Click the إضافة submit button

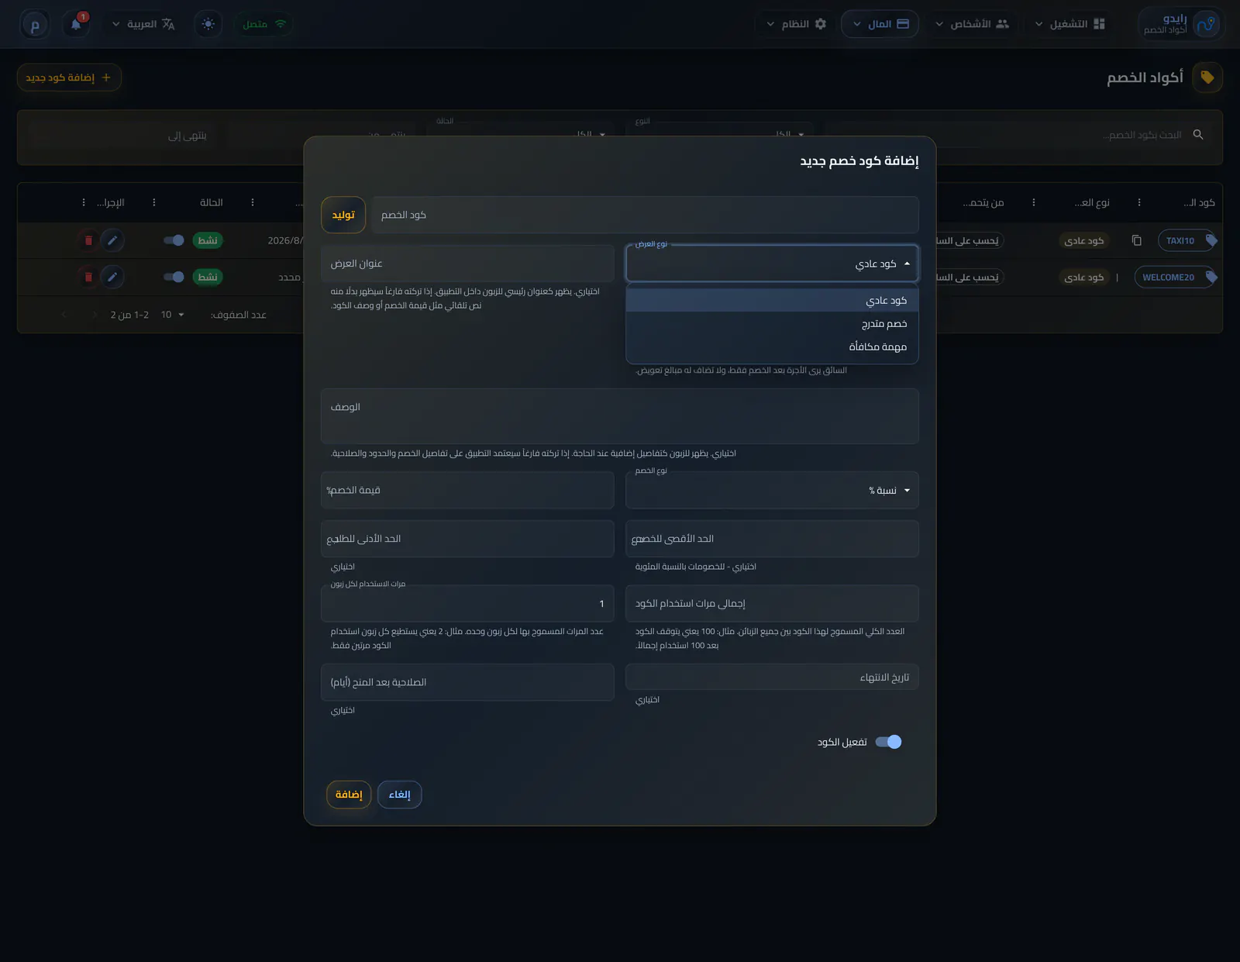click(349, 795)
